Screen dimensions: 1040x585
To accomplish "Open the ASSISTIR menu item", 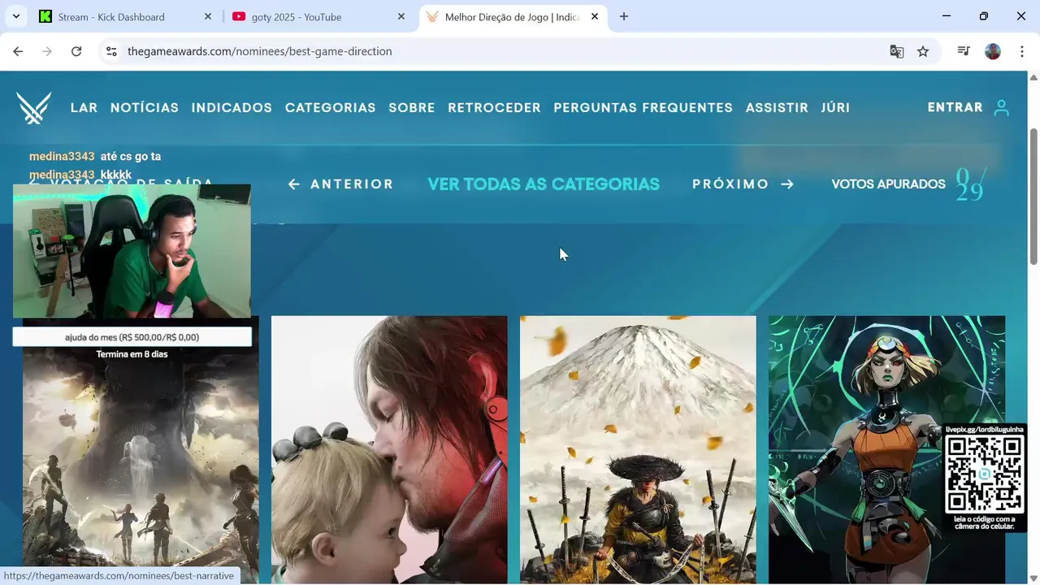I will (777, 107).
